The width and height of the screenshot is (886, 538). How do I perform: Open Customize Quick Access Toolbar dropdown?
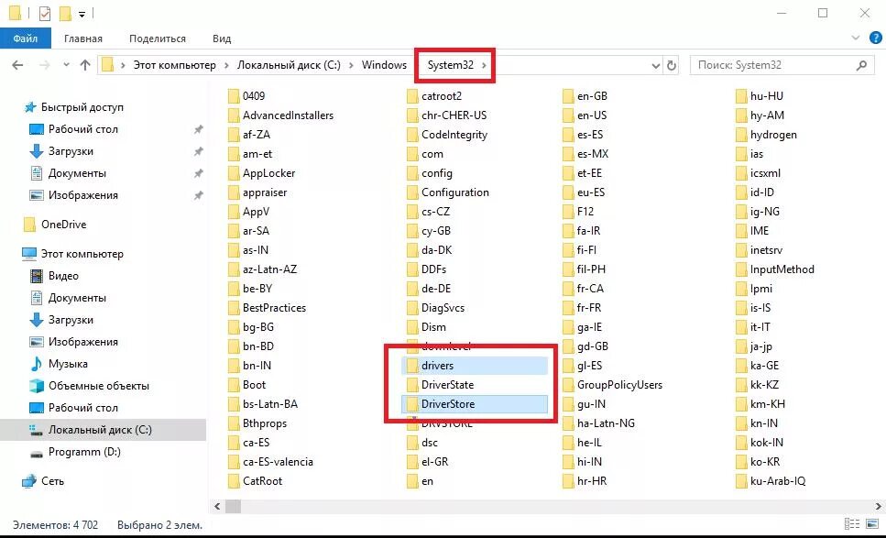(82, 14)
